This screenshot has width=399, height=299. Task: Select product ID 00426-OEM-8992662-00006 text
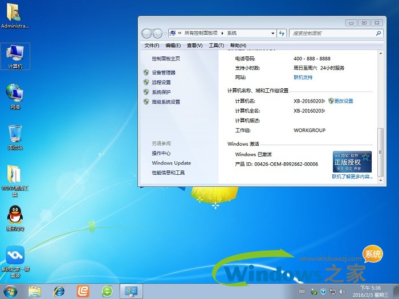(286, 164)
